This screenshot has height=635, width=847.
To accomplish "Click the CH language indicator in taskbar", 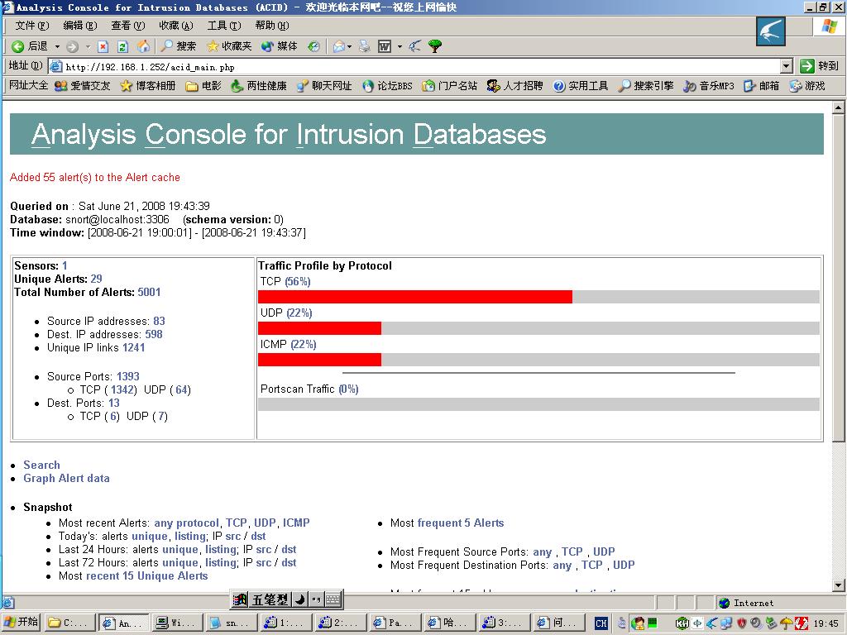I will click(601, 623).
